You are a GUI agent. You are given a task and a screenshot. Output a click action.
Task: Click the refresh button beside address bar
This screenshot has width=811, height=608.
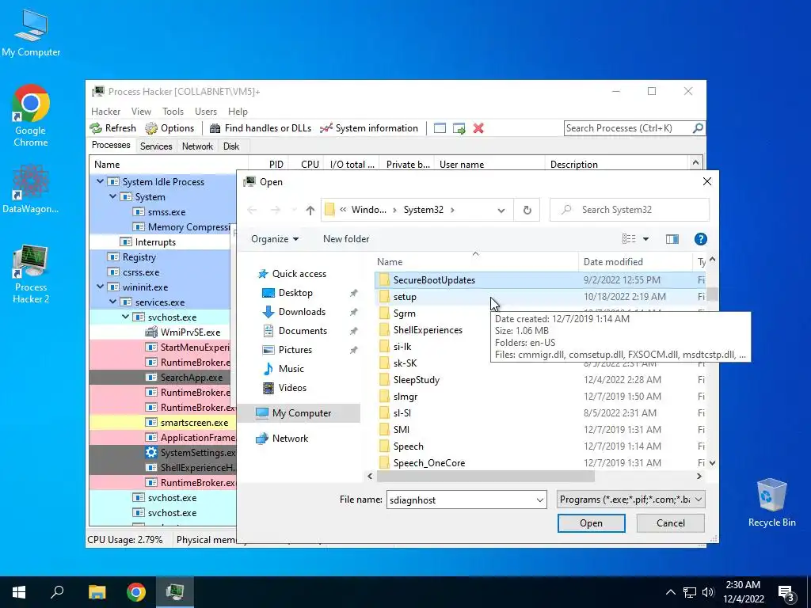click(x=527, y=210)
